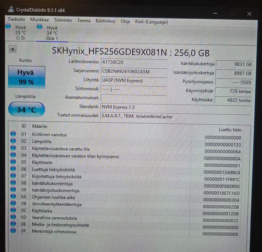This screenshot has width=262, height=252.
Task: Click the CrystalDiskInfo title bar app icon
Action: [x=11, y=10]
